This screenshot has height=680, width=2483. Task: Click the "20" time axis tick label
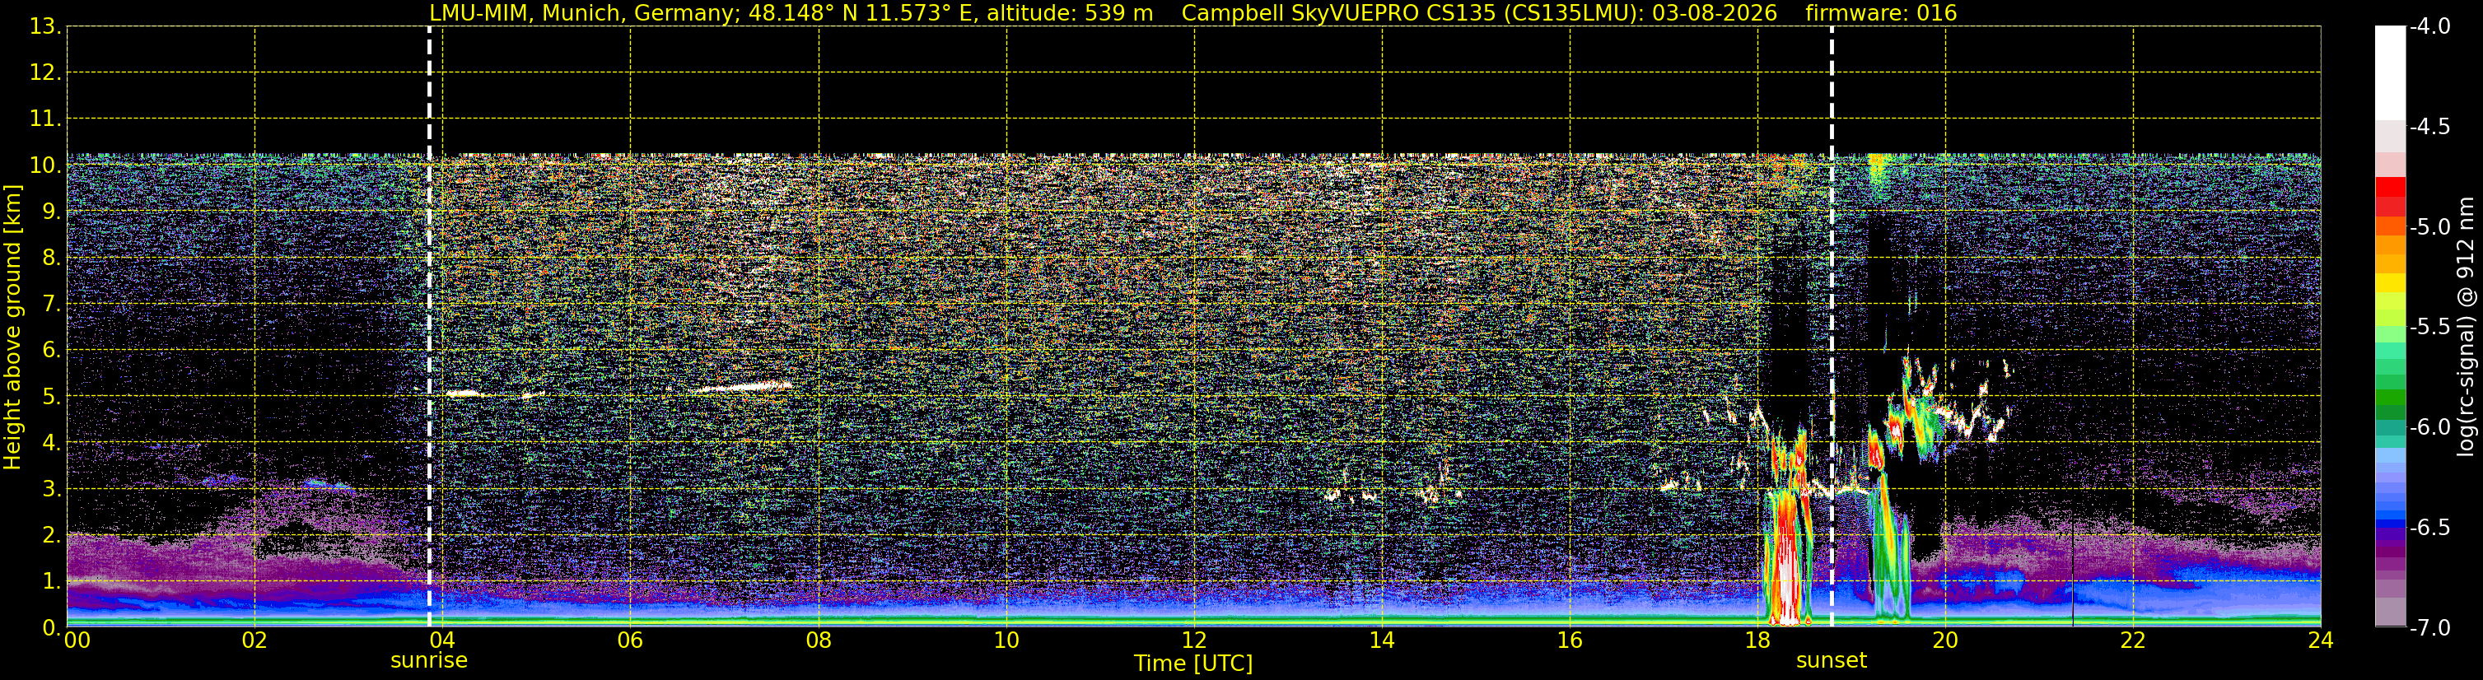1945,640
